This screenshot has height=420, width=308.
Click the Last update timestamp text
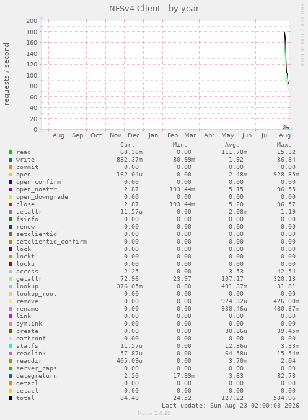[x=231, y=406]
